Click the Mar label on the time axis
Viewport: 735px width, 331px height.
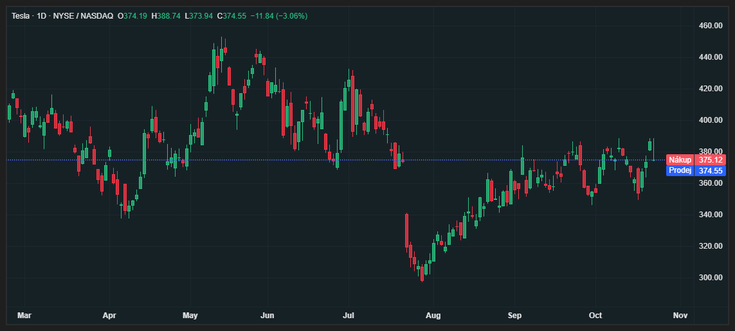[24, 316]
